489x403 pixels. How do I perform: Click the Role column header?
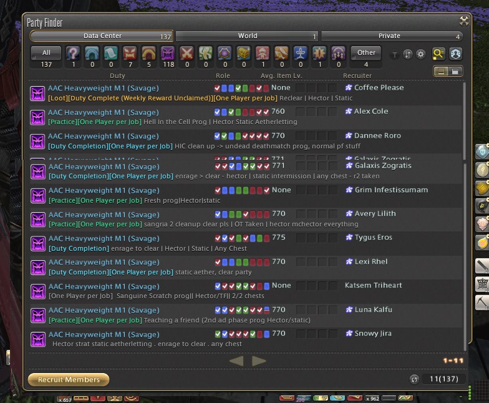[x=223, y=76]
